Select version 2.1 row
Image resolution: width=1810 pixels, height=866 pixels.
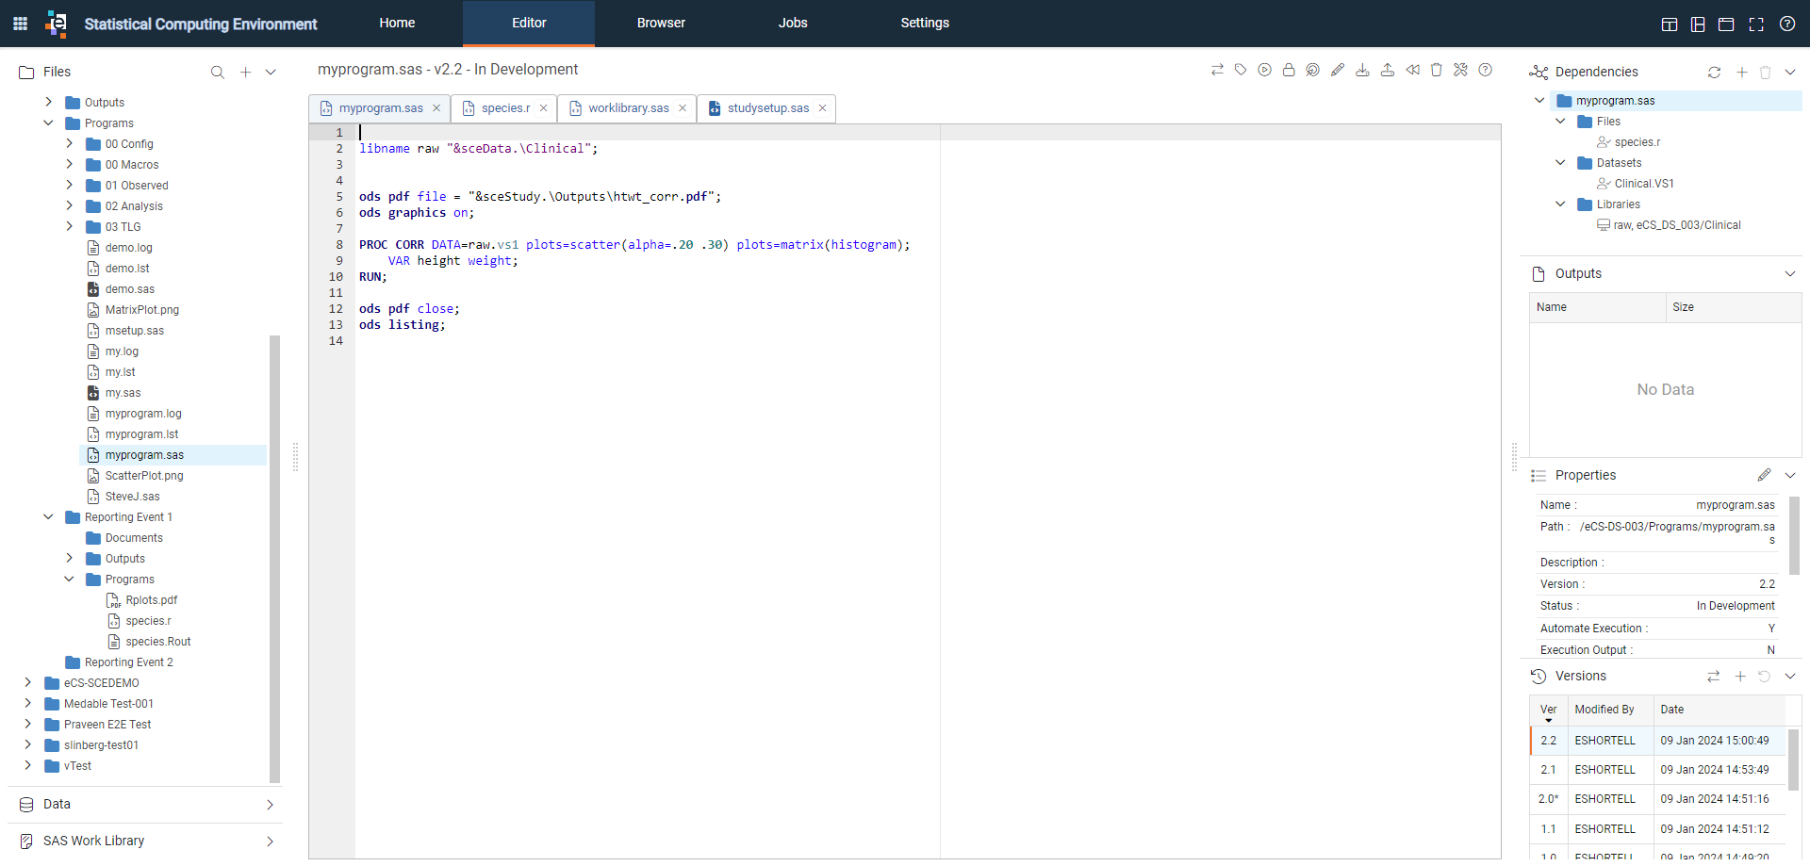tap(1657, 770)
